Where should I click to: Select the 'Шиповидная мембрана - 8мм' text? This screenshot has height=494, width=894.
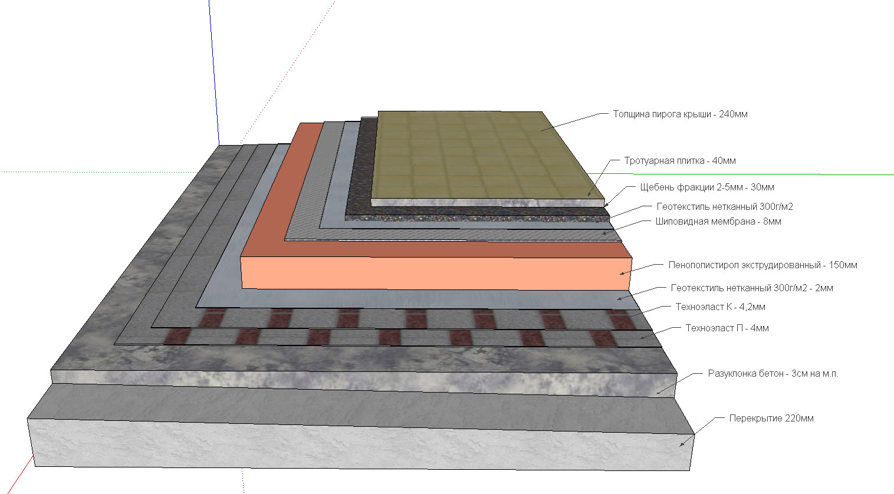(718, 222)
